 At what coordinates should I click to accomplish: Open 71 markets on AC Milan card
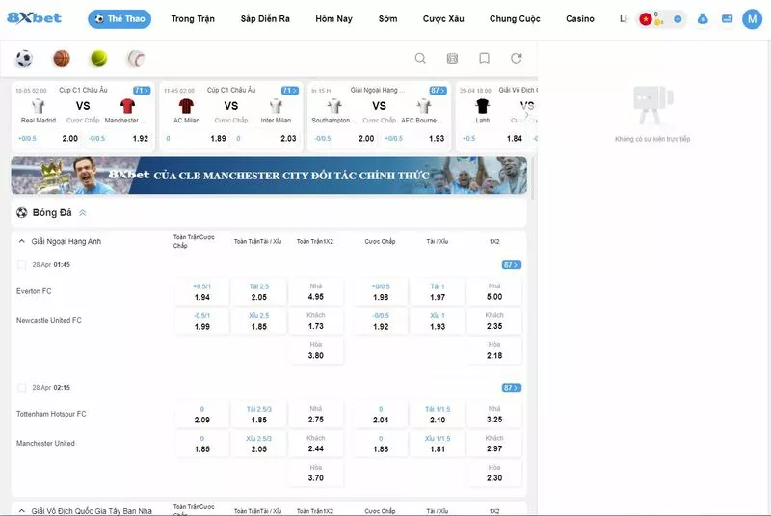tap(290, 91)
